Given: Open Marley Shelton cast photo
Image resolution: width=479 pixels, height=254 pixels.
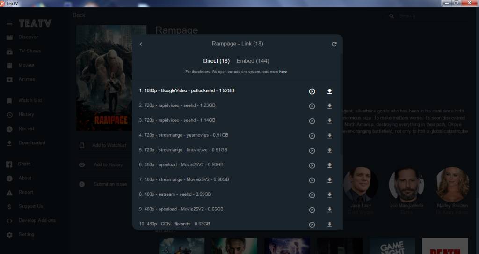Looking at the screenshot, I should [x=452, y=185].
